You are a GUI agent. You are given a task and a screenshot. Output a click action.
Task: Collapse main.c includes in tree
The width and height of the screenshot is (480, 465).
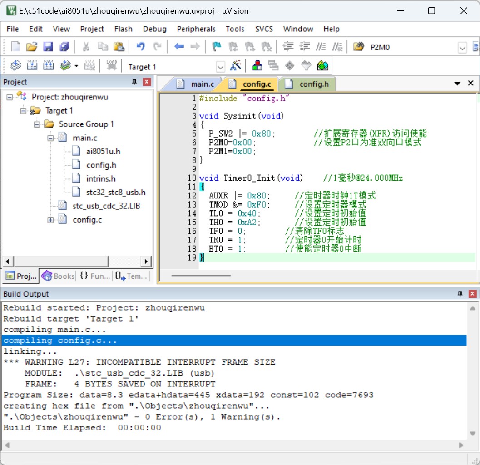point(50,138)
